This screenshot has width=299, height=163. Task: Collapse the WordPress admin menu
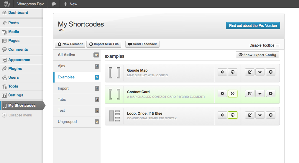17,115
